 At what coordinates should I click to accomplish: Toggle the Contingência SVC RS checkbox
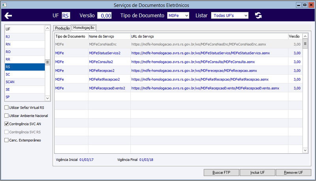pos(6,132)
